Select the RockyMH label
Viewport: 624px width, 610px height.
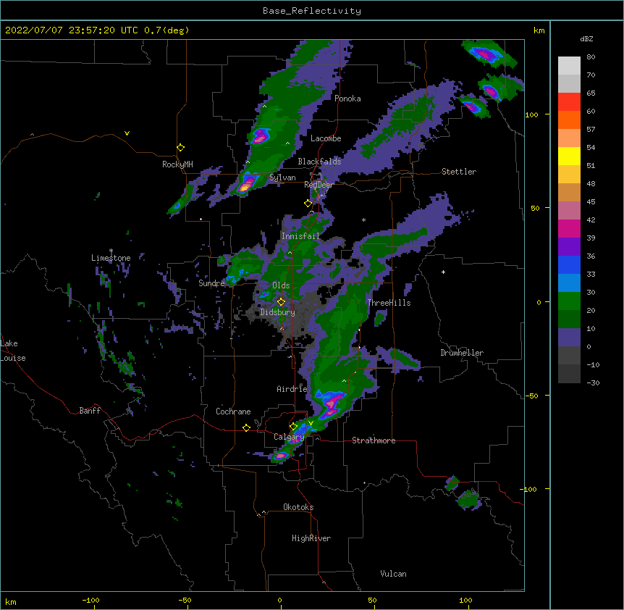coord(177,164)
